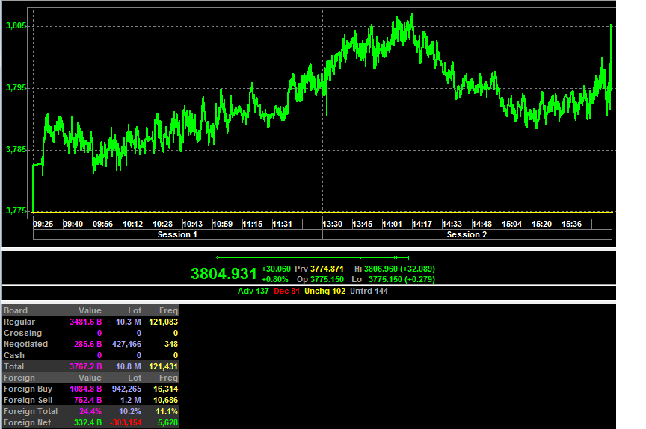Screen dimensions: 646x429
Task: Select the 09:25 time axis marker
Action: (43, 224)
